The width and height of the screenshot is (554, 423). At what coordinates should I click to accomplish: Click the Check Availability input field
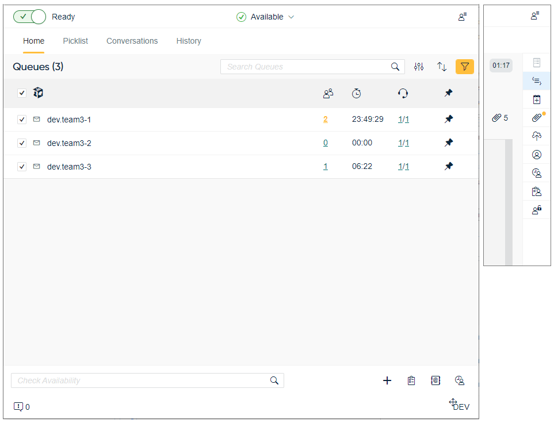click(141, 380)
